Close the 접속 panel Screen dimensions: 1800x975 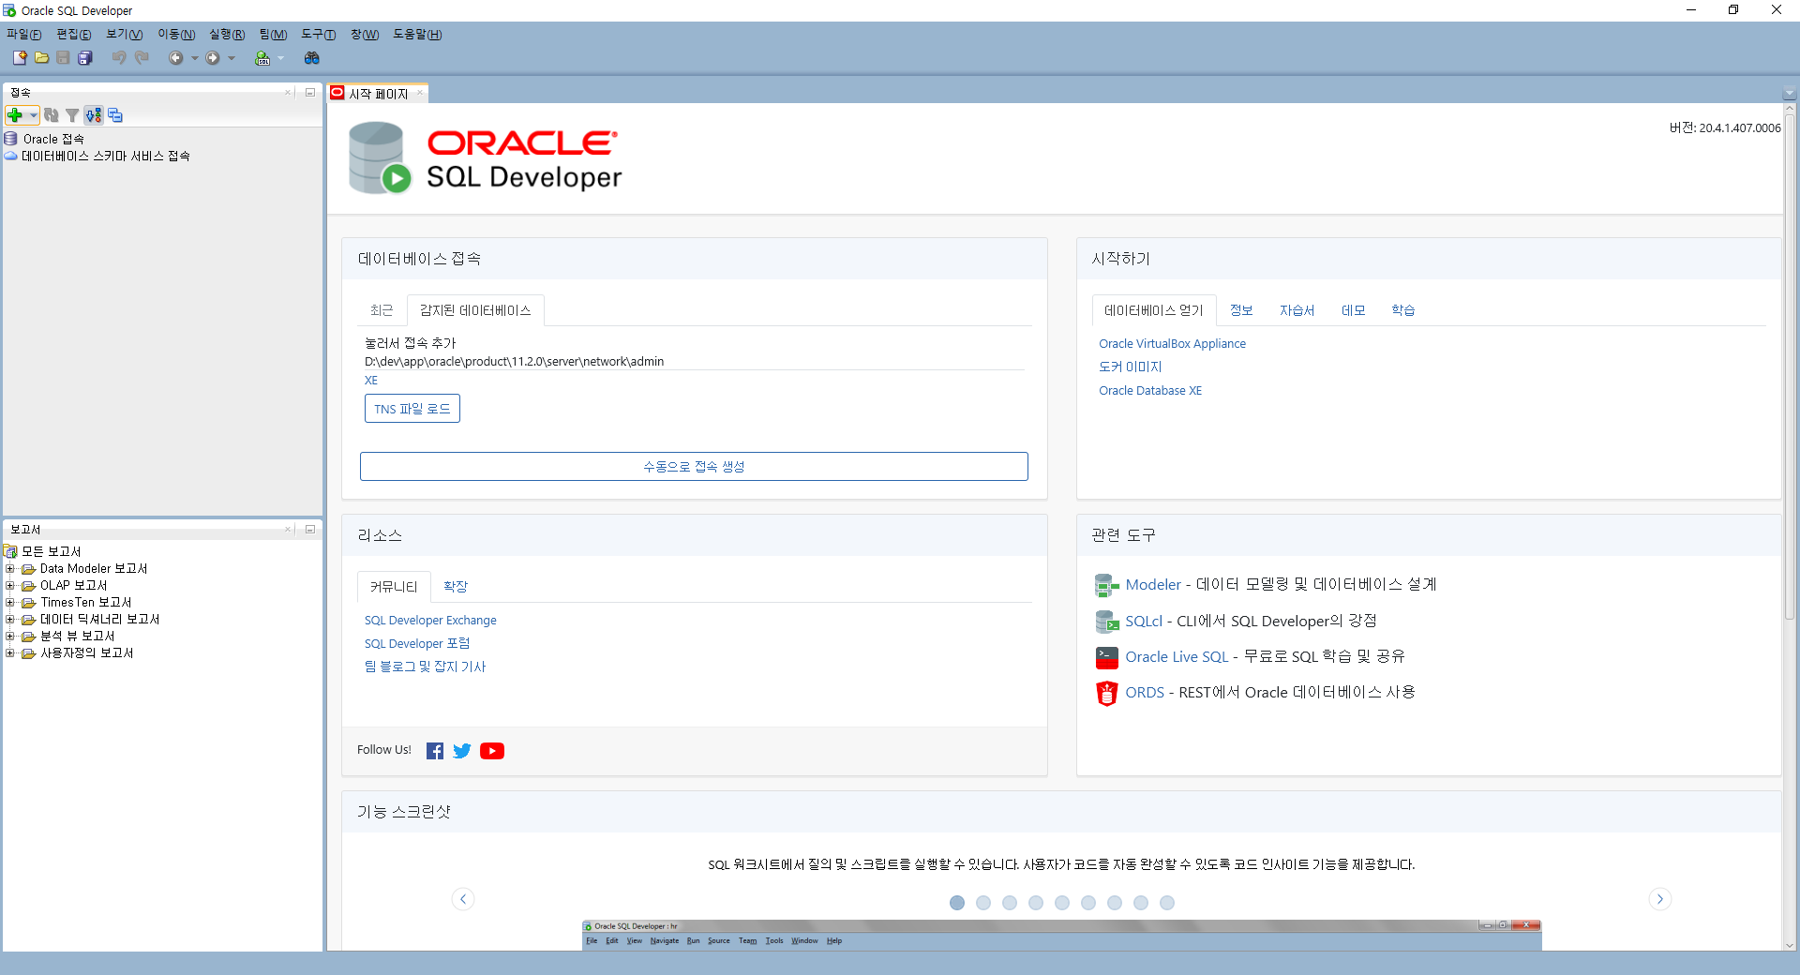pyautogui.click(x=288, y=92)
